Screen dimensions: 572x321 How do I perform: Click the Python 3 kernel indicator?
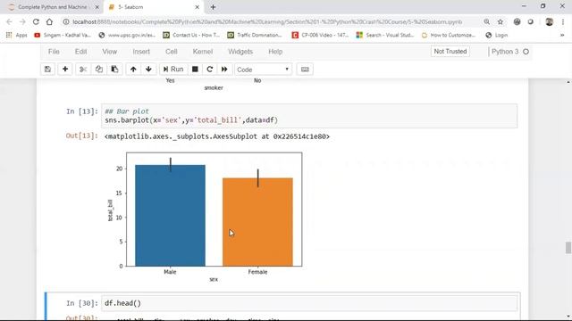pos(505,52)
